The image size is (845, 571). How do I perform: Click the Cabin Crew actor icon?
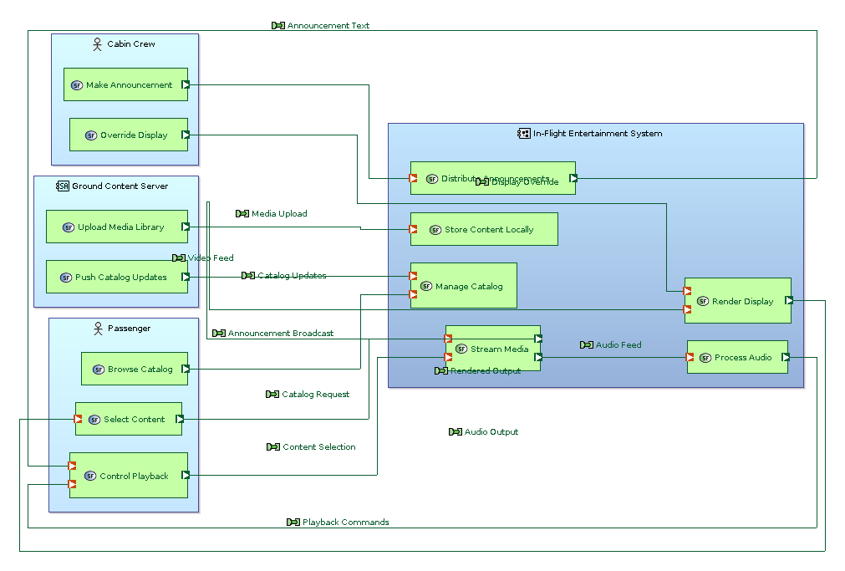(x=96, y=43)
